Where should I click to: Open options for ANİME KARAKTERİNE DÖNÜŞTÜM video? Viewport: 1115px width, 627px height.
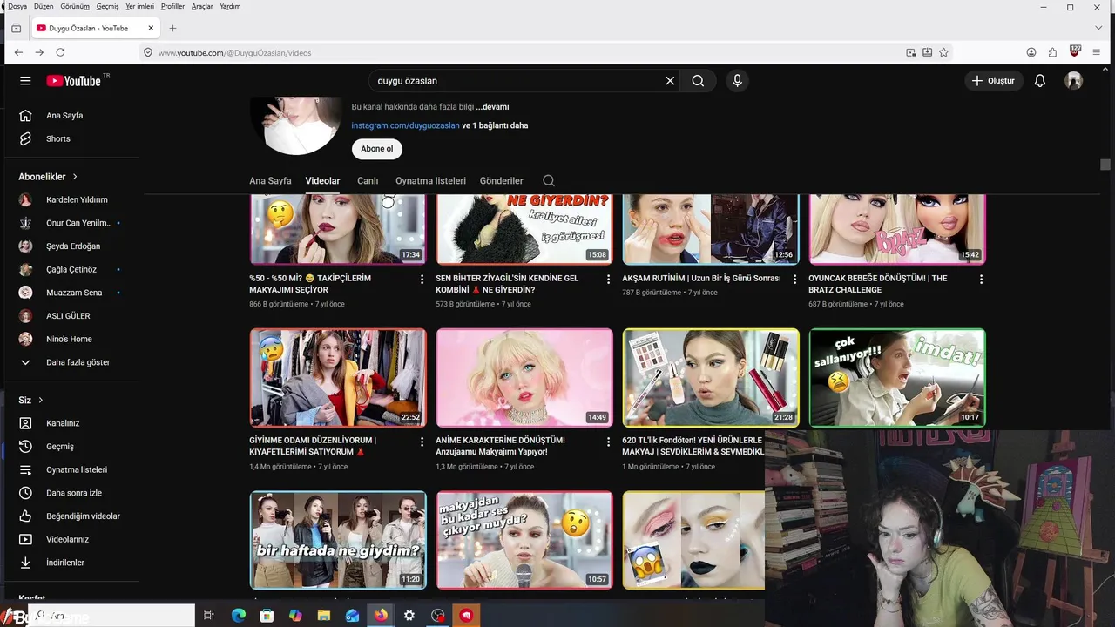[608, 442]
